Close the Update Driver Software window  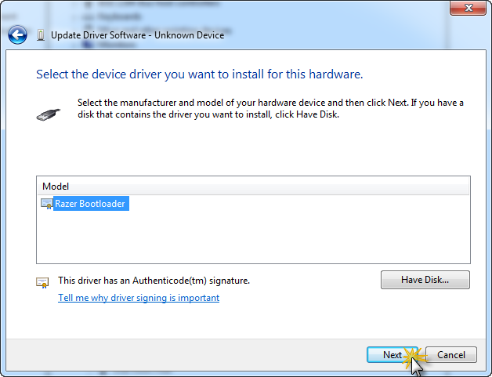click(x=468, y=8)
